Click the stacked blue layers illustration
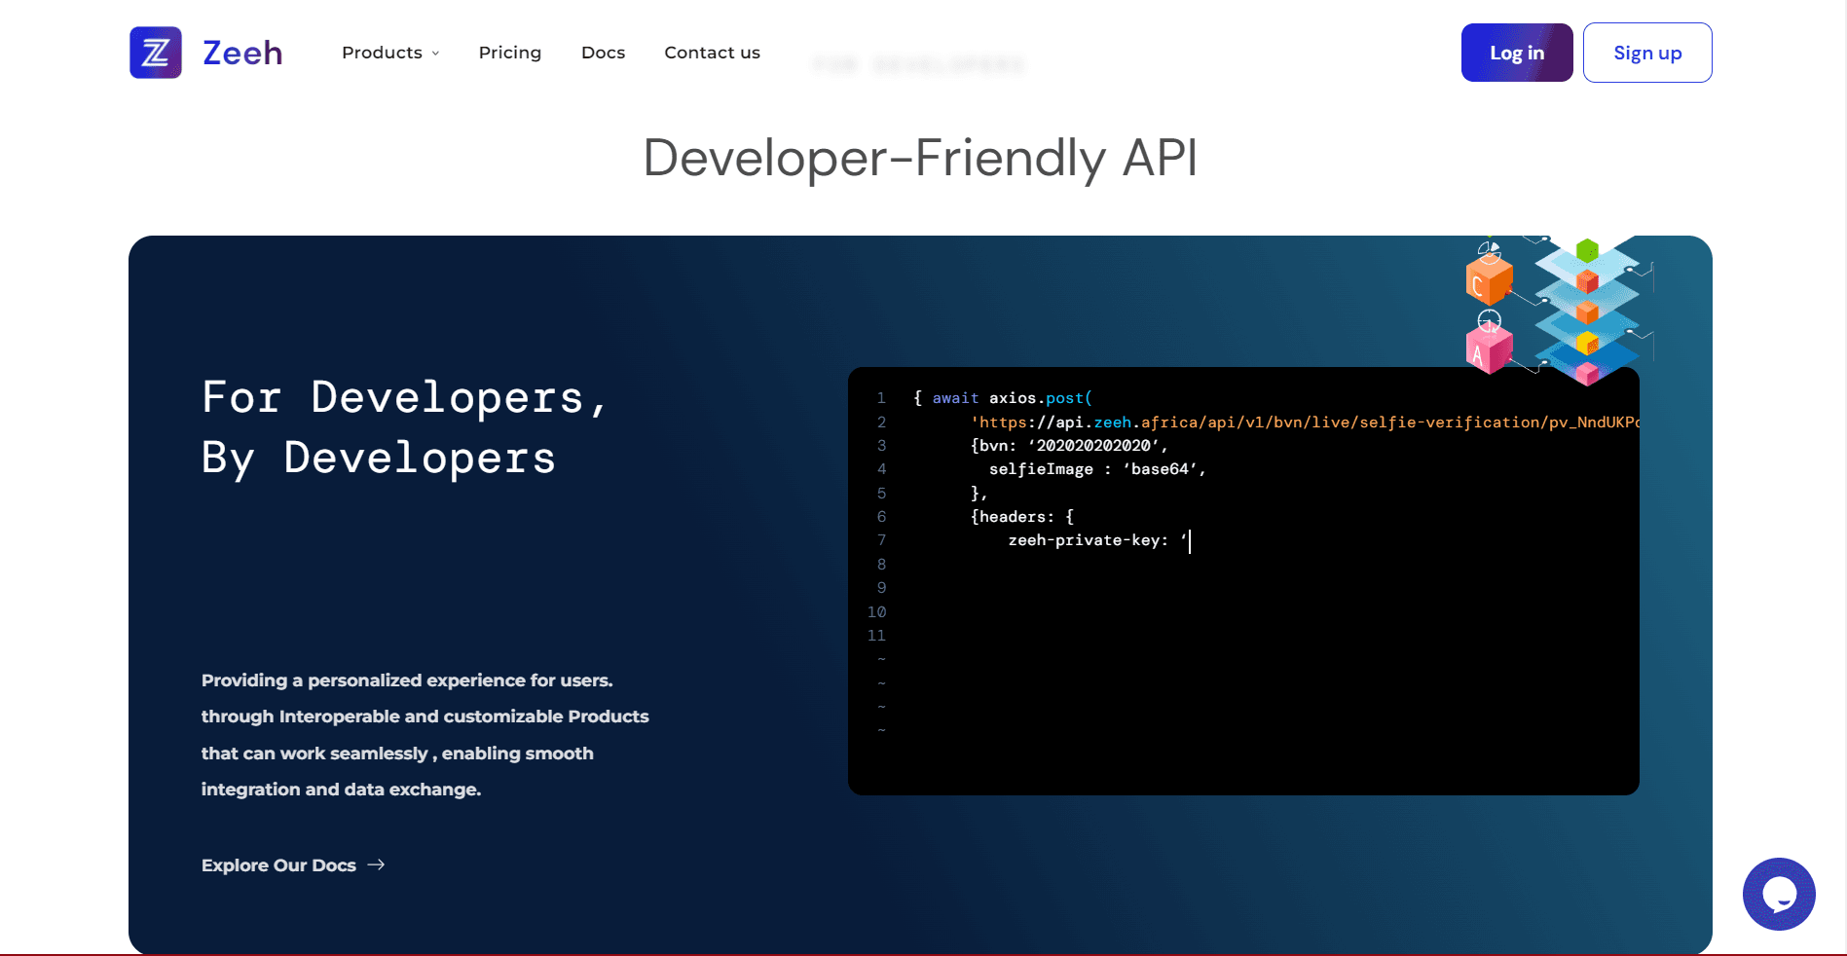 tap(1588, 311)
